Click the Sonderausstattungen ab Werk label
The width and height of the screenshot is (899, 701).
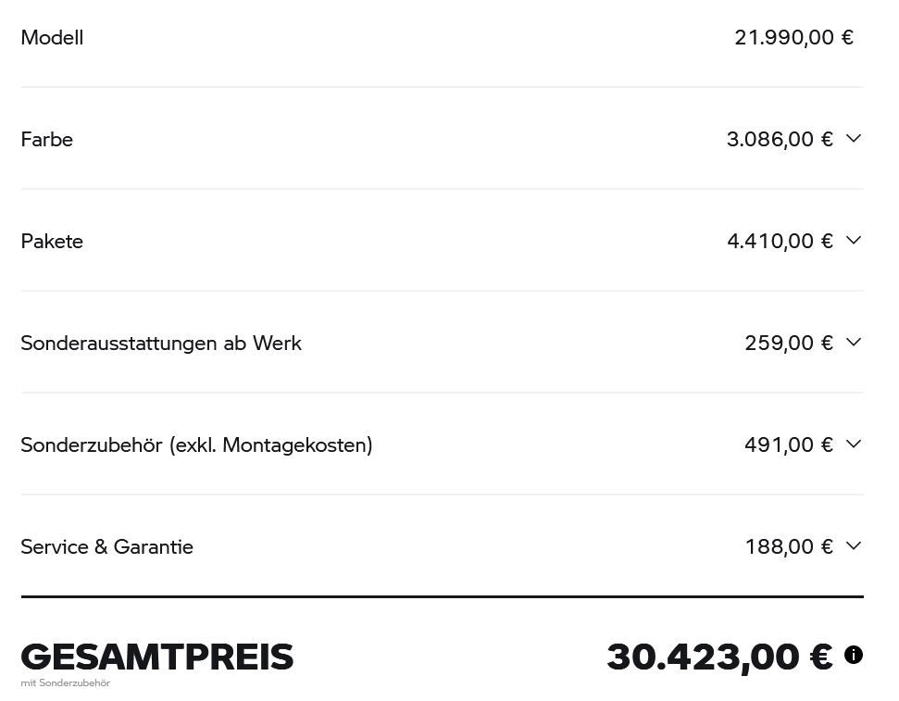161,344
